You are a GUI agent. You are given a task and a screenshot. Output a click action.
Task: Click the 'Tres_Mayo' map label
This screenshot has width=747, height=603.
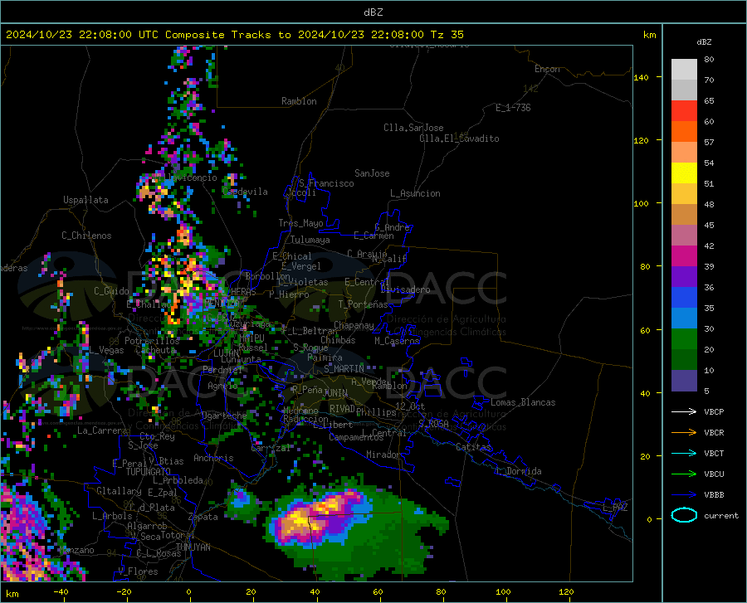(300, 223)
